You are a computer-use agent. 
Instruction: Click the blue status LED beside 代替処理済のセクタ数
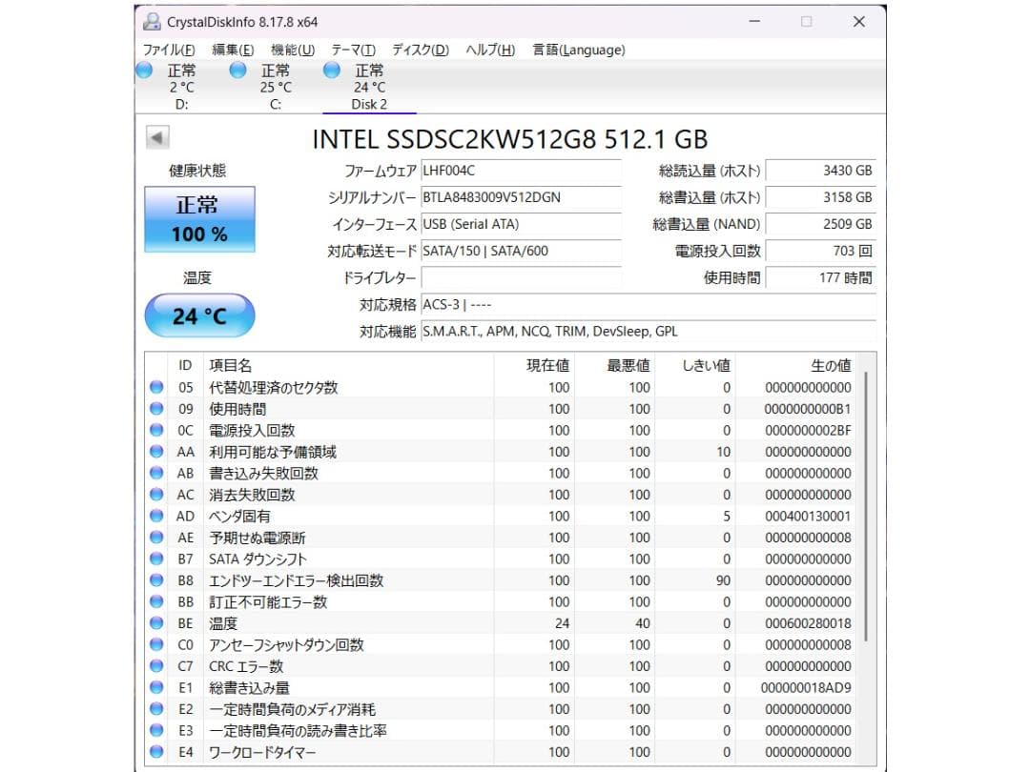tap(155, 387)
